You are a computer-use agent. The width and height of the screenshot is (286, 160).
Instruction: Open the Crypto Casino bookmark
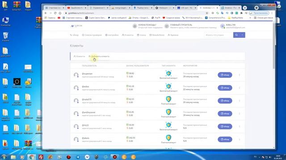95,18
